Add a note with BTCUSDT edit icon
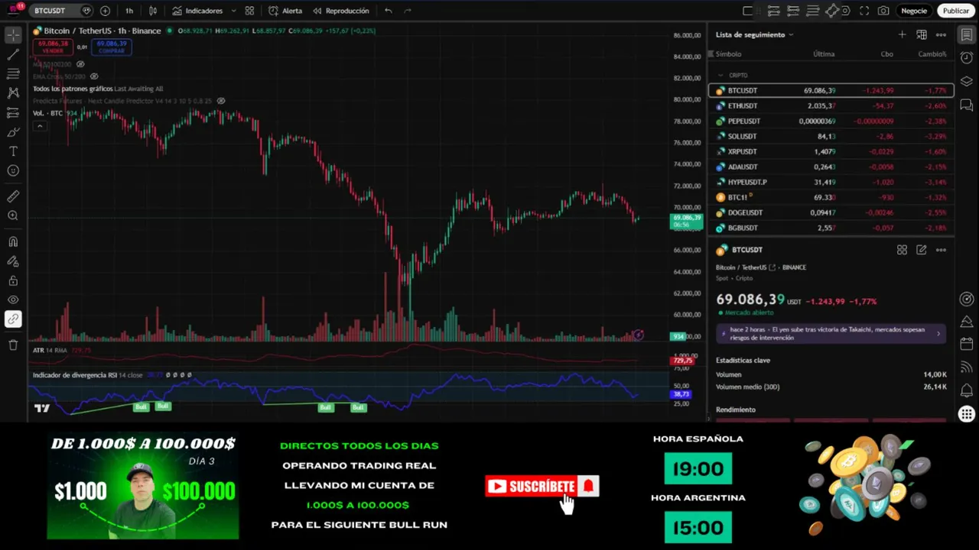Image resolution: width=979 pixels, height=550 pixels. pos(922,250)
